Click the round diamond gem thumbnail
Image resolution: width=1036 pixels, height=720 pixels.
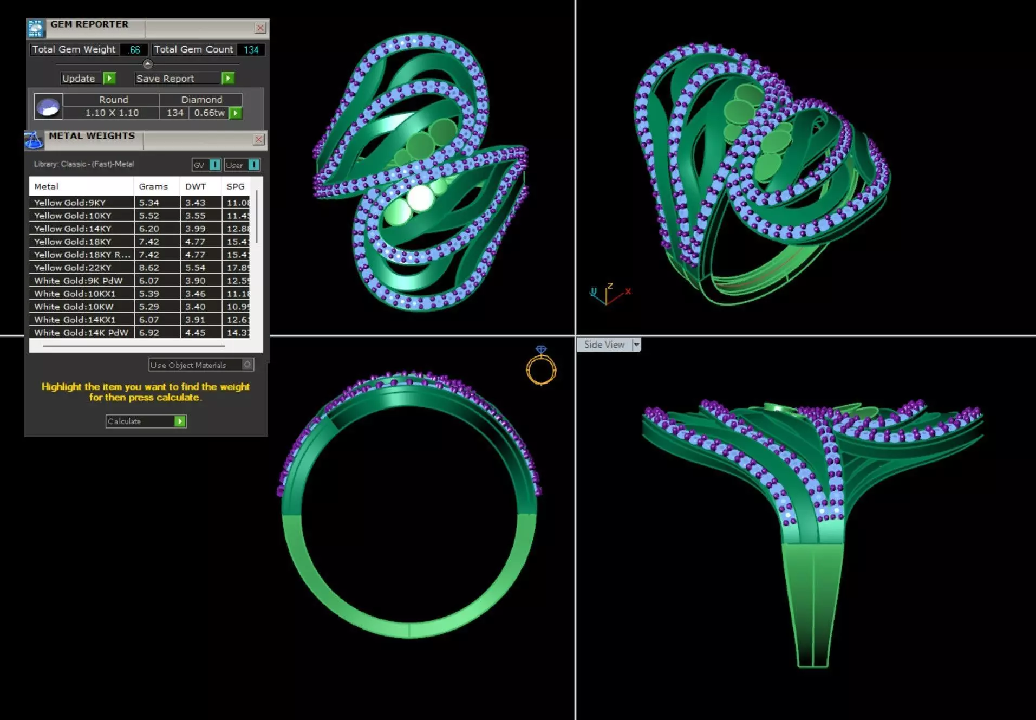pyautogui.click(x=48, y=107)
